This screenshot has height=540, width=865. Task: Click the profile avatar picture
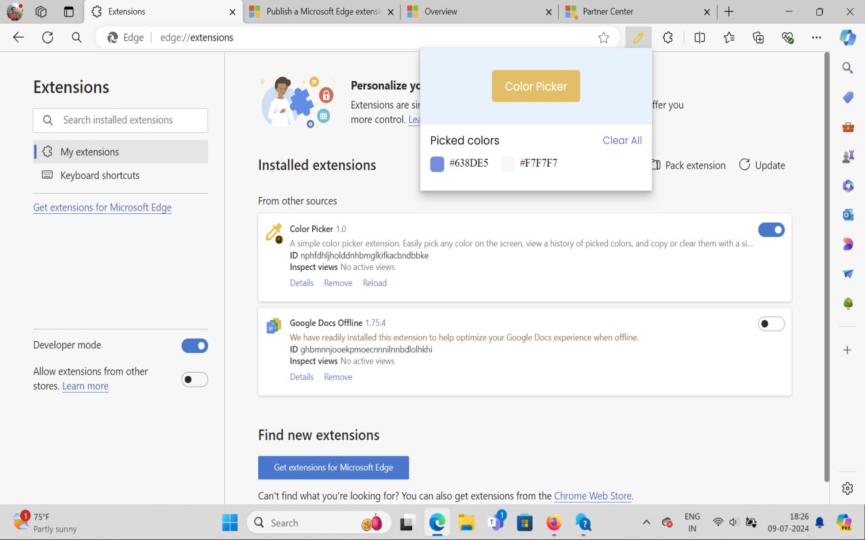pyautogui.click(x=14, y=11)
